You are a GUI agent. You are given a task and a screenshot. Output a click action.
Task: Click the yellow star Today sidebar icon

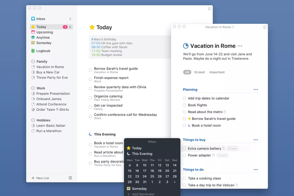coord(33,27)
